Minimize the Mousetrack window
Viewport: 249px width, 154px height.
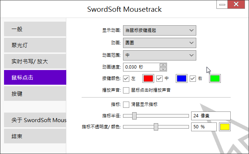(222, 4)
